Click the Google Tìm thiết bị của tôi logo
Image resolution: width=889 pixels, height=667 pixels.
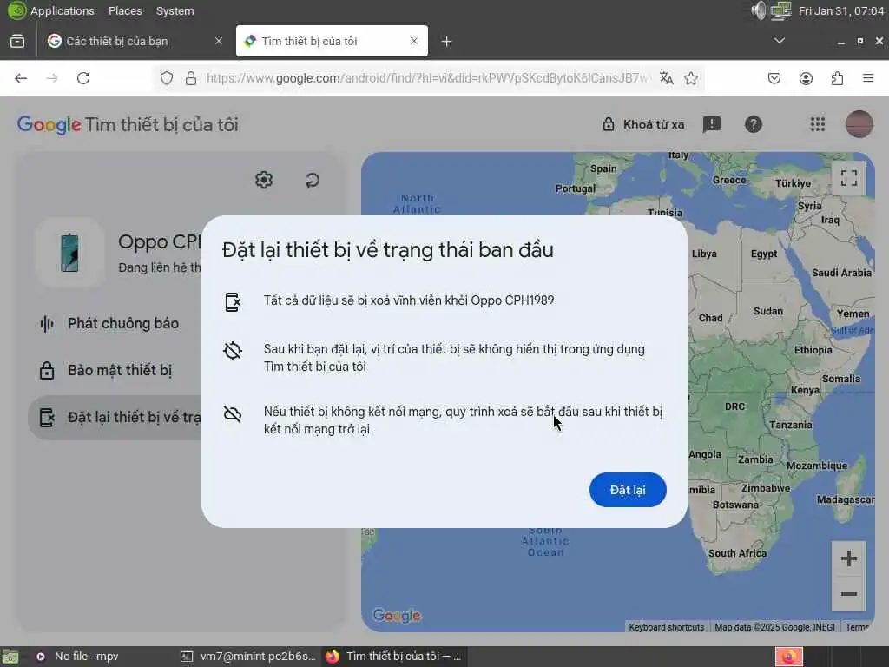128,124
